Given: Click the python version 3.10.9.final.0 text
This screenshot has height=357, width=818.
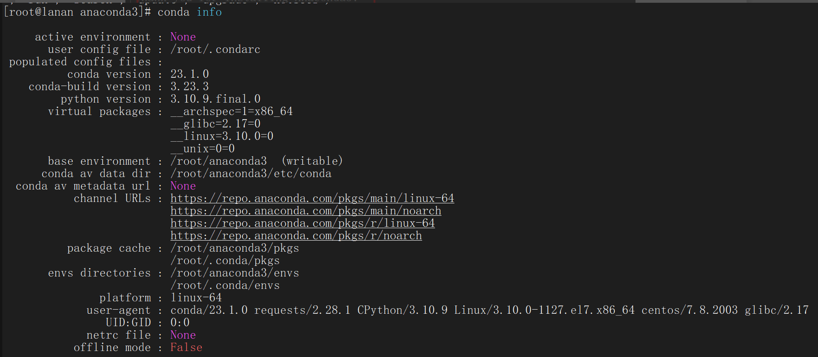Looking at the screenshot, I should point(215,99).
